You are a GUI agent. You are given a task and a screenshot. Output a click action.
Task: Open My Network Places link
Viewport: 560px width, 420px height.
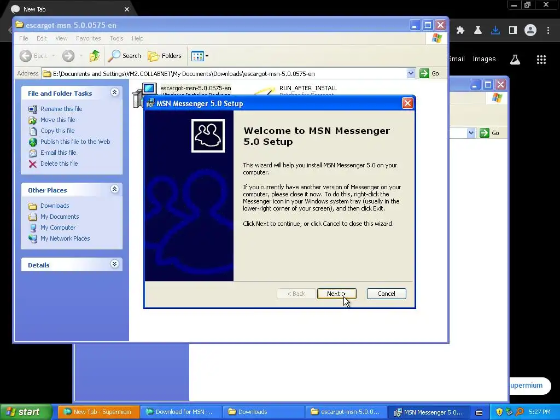(65, 238)
